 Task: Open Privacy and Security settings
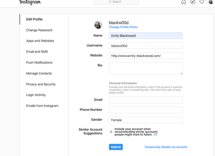(41, 84)
